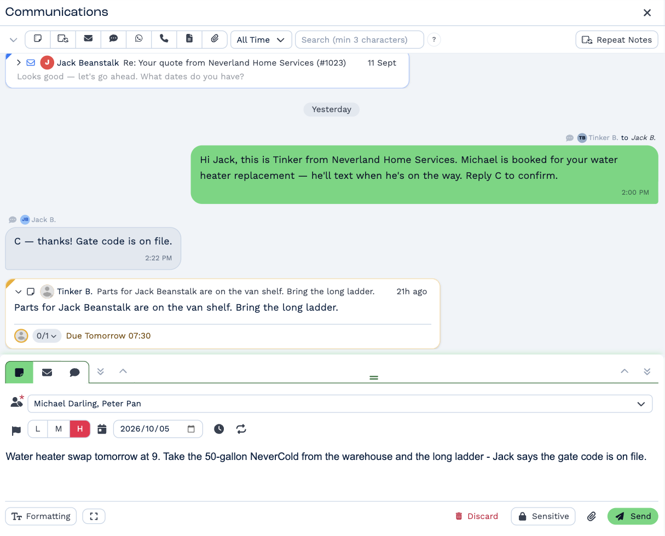Filter by WhatsApp messages icon
665x536 pixels.
point(138,39)
